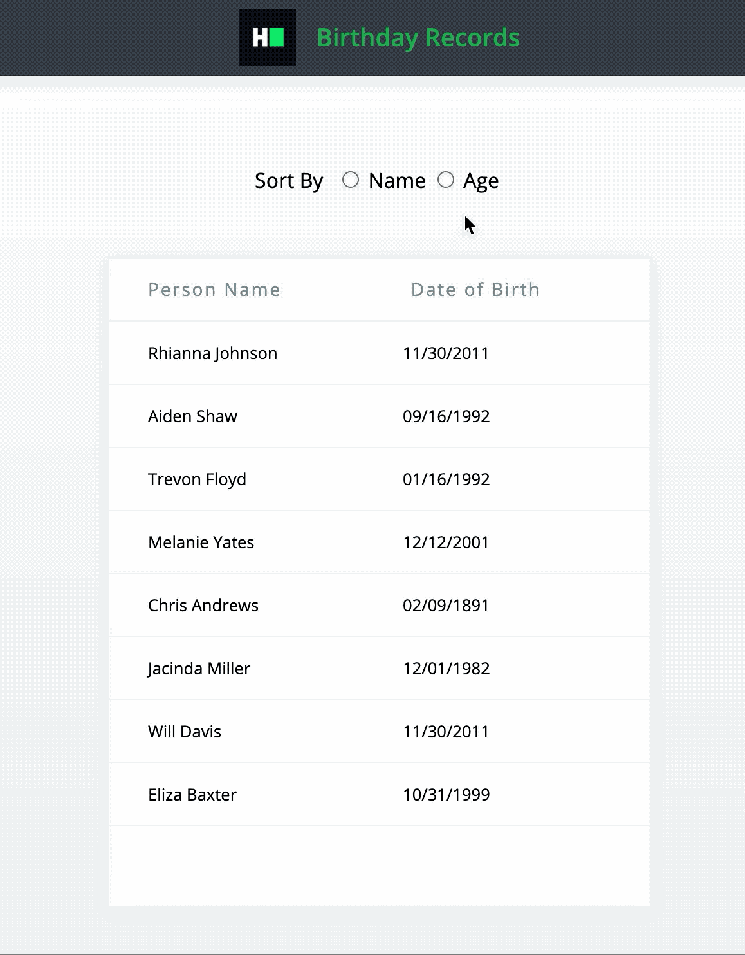The image size is (745, 955).
Task: Click Chris Andrews's date 02/09/1891
Action: [445, 605]
